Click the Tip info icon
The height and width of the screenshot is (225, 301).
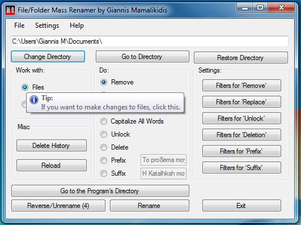pyautogui.click(x=34, y=100)
